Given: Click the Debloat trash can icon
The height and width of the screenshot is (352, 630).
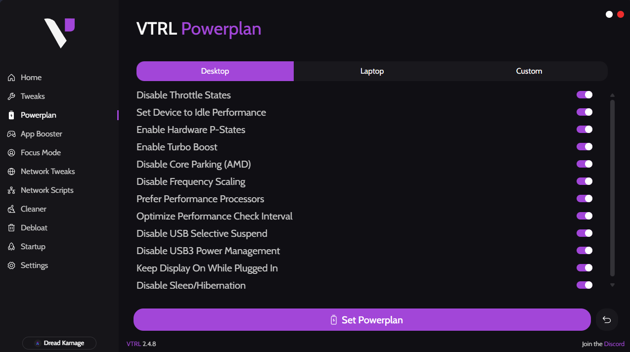Looking at the screenshot, I should pyautogui.click(x=11, y=228).
